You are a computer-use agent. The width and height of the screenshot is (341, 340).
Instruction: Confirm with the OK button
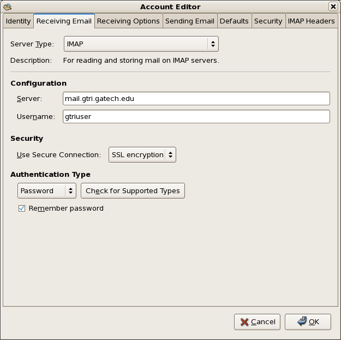pyautogui.click(x=308, y=322)
